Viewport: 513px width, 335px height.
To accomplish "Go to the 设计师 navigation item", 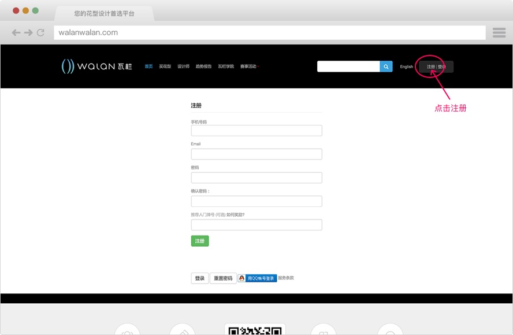I will point(183,66).
